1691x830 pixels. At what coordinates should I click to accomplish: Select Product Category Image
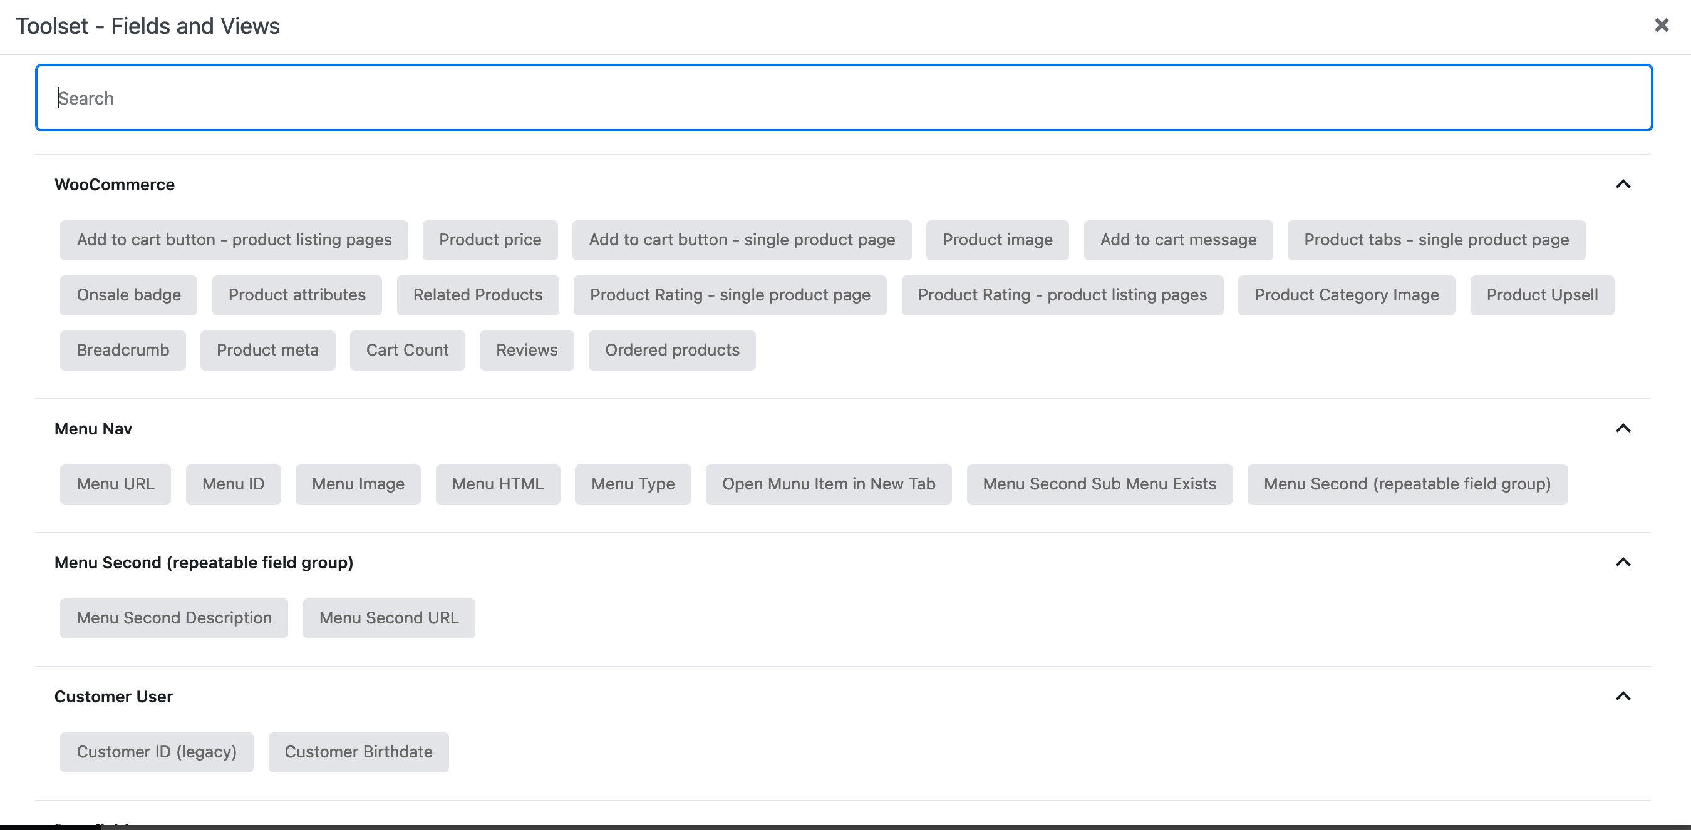1347,295
